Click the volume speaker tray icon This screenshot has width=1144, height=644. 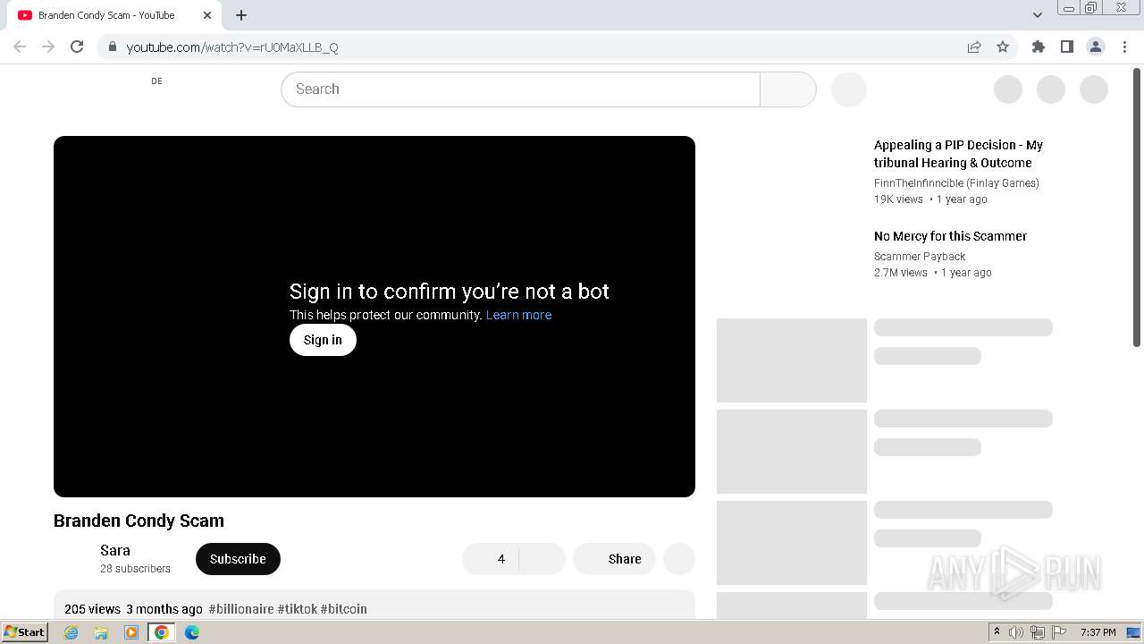(1016, 632)
